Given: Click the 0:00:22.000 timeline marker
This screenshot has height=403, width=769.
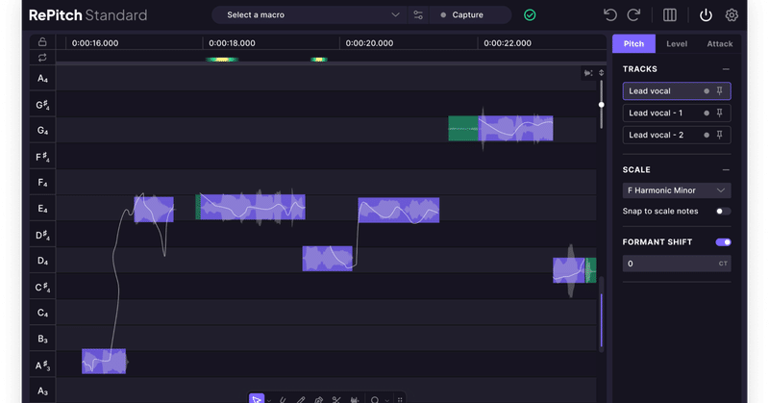Looking at the screenshot, I should click(x=508, y=43).
